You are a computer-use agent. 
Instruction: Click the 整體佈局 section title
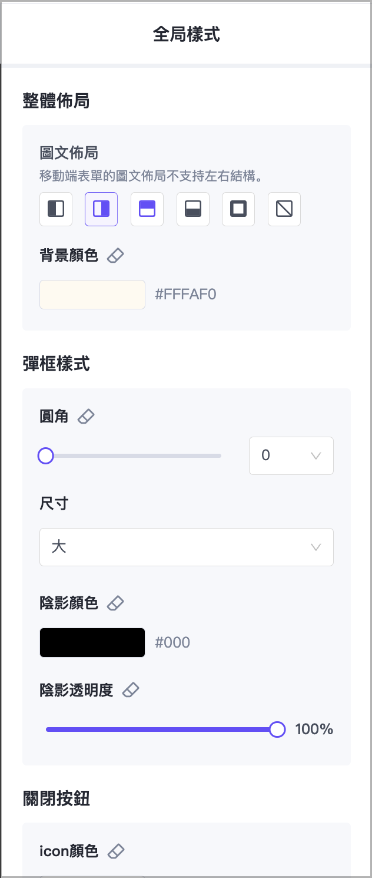tap(57, 101)
